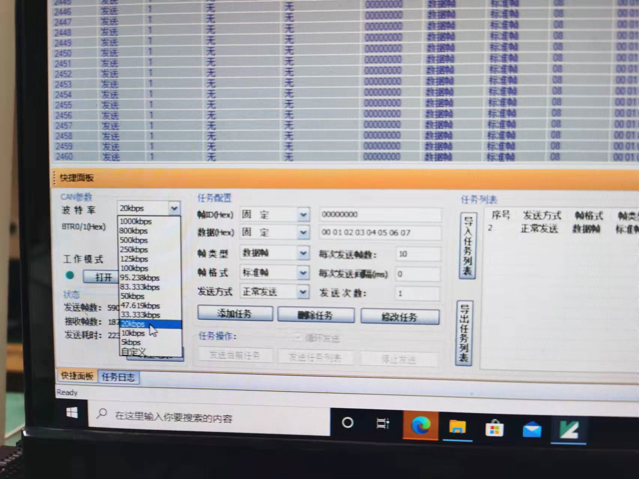The image size is (639, 479).
Task: Select log row 2455
Action: [345, 104]
